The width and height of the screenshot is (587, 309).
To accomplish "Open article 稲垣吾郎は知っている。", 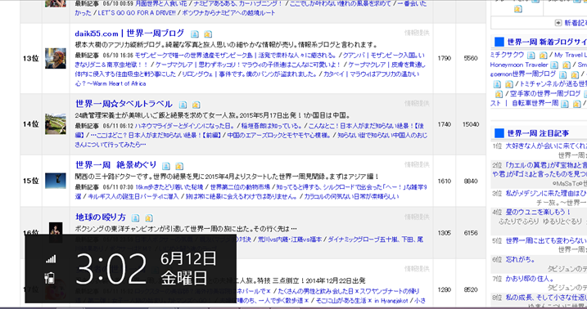I will click(x=272, y=126).
